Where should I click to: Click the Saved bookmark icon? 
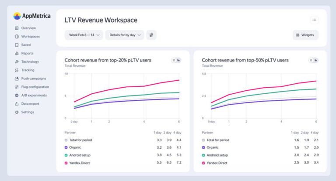17,45
